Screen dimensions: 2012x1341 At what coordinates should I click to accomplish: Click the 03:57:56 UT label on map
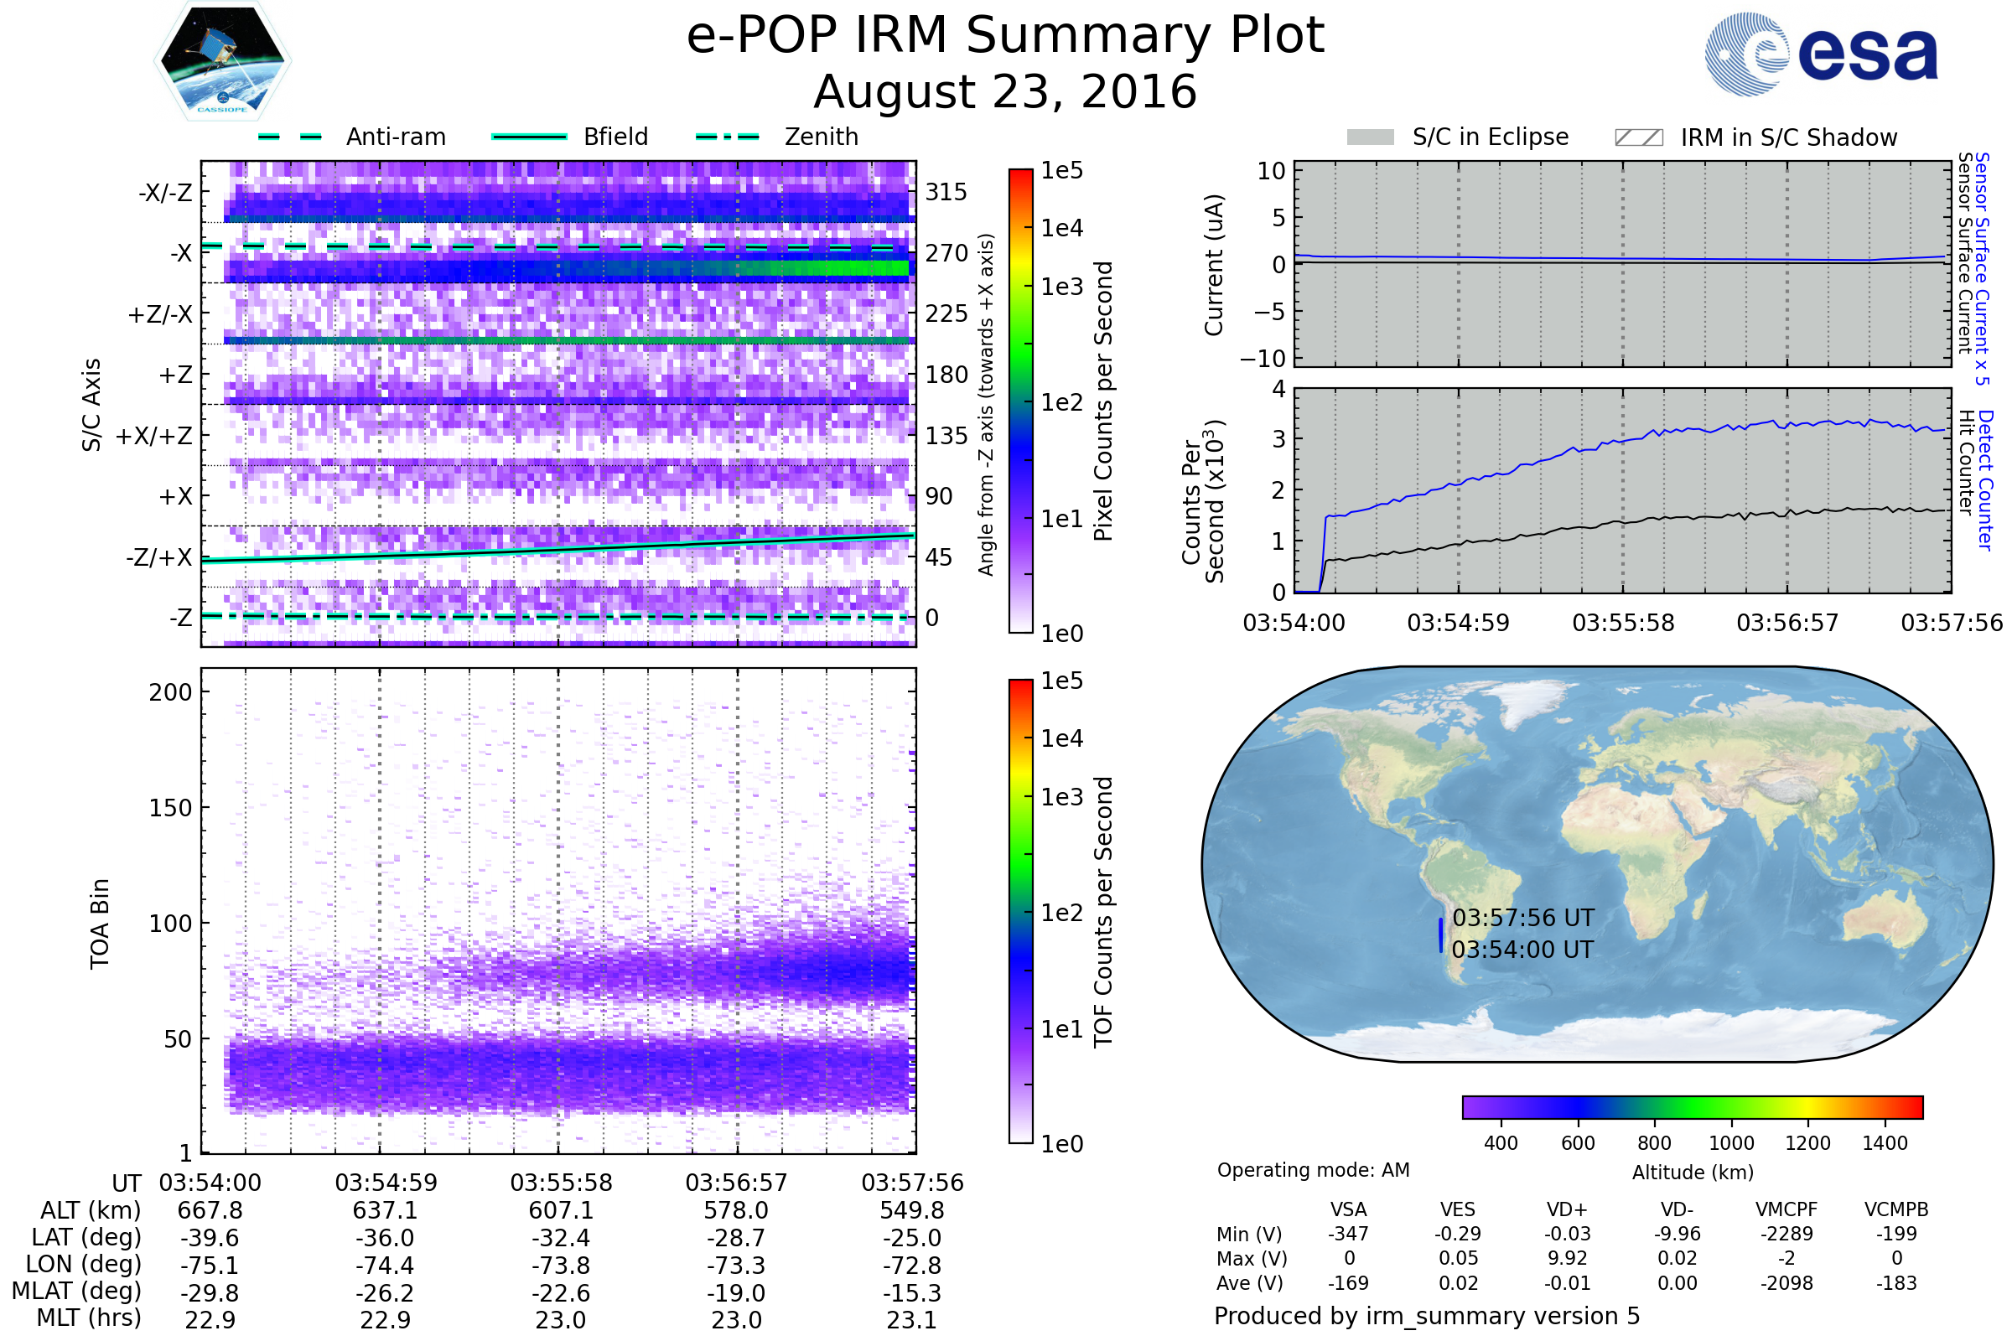[1522, 918]
